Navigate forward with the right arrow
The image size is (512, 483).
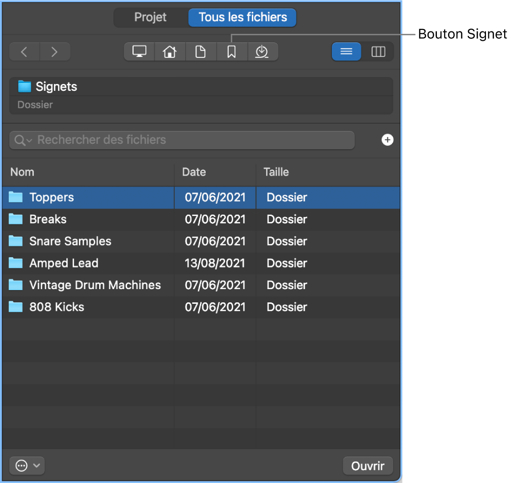pyautogui.click(x=54, y=52)
